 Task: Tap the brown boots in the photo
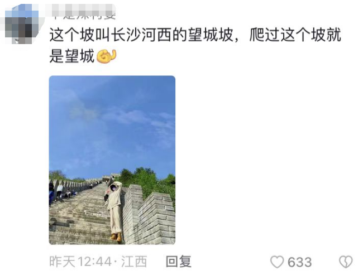click(116, 237)
